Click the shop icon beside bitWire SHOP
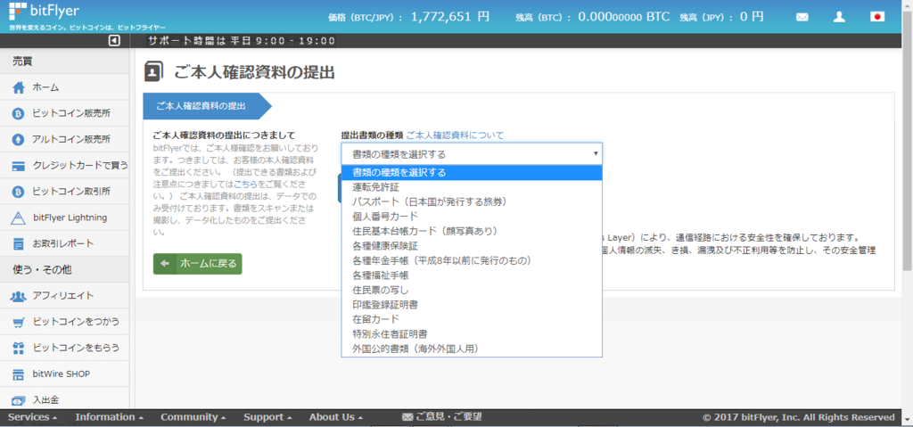This screenshot has width=913, height=427. coord(19,374)
